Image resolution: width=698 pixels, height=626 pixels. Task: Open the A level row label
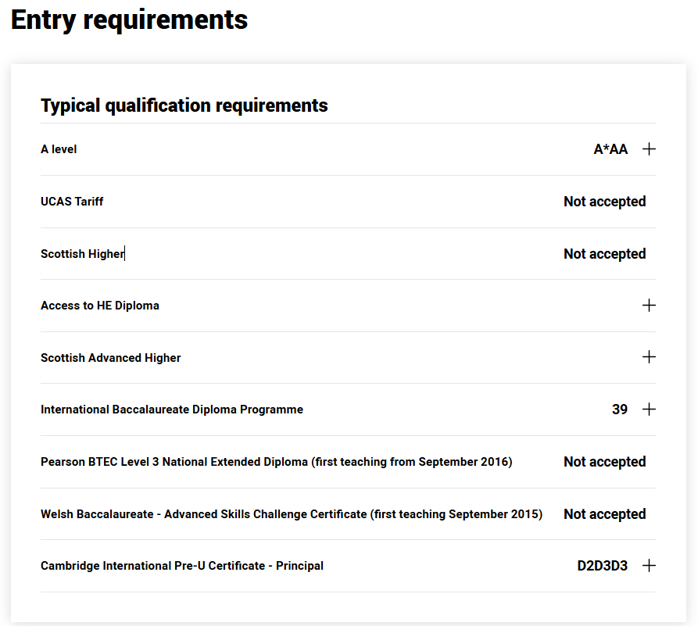pos(59,149)
